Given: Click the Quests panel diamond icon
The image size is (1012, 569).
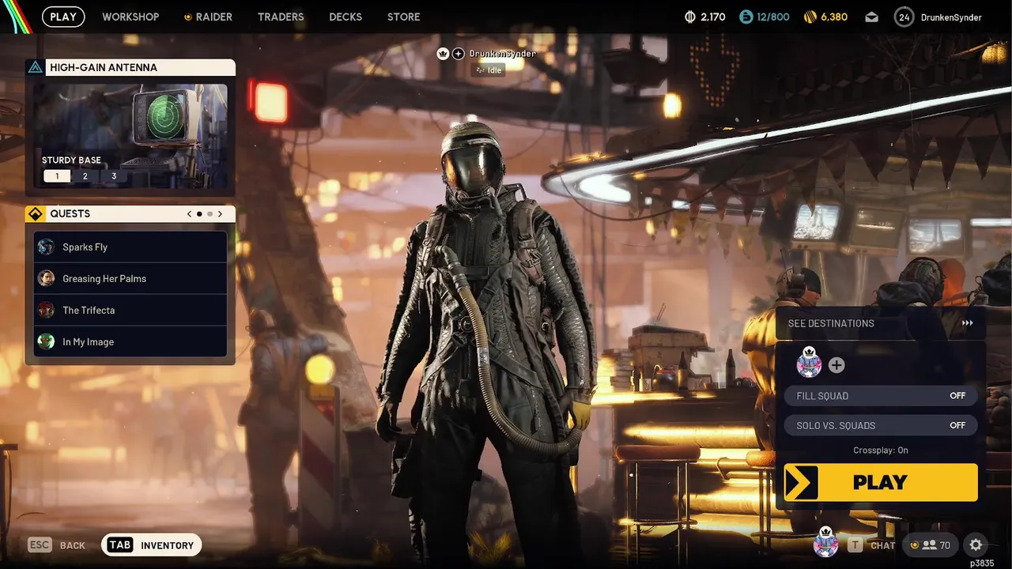Looking at the screenshot, I should point(36,213).
